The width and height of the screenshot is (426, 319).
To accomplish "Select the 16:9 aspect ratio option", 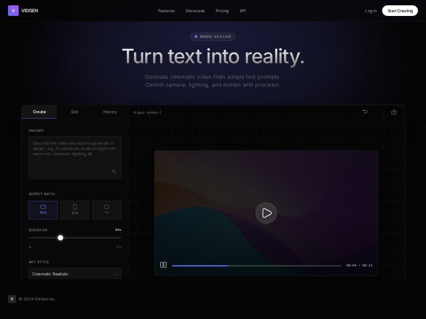I will point(43,210).
